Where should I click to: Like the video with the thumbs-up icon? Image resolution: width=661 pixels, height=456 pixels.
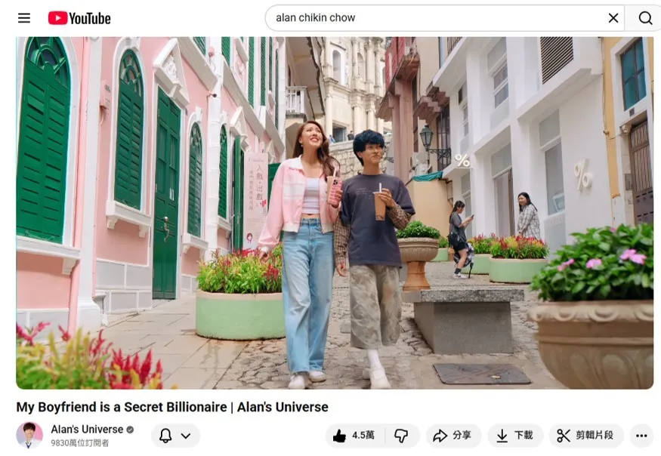[340, 436]
